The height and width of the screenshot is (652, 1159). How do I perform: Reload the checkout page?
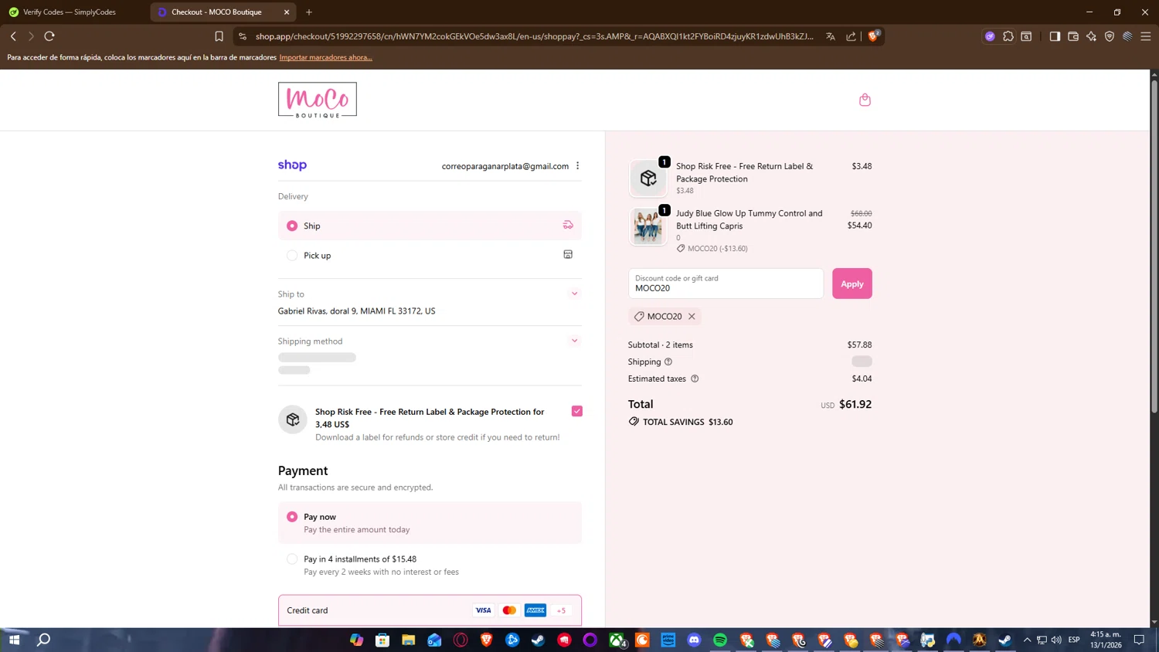[49, 36]
